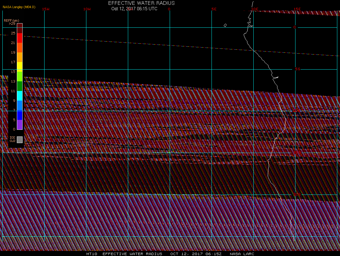340x256 pixels.
Task: Click the "13" legend value
Action: (x=13, y=81)
